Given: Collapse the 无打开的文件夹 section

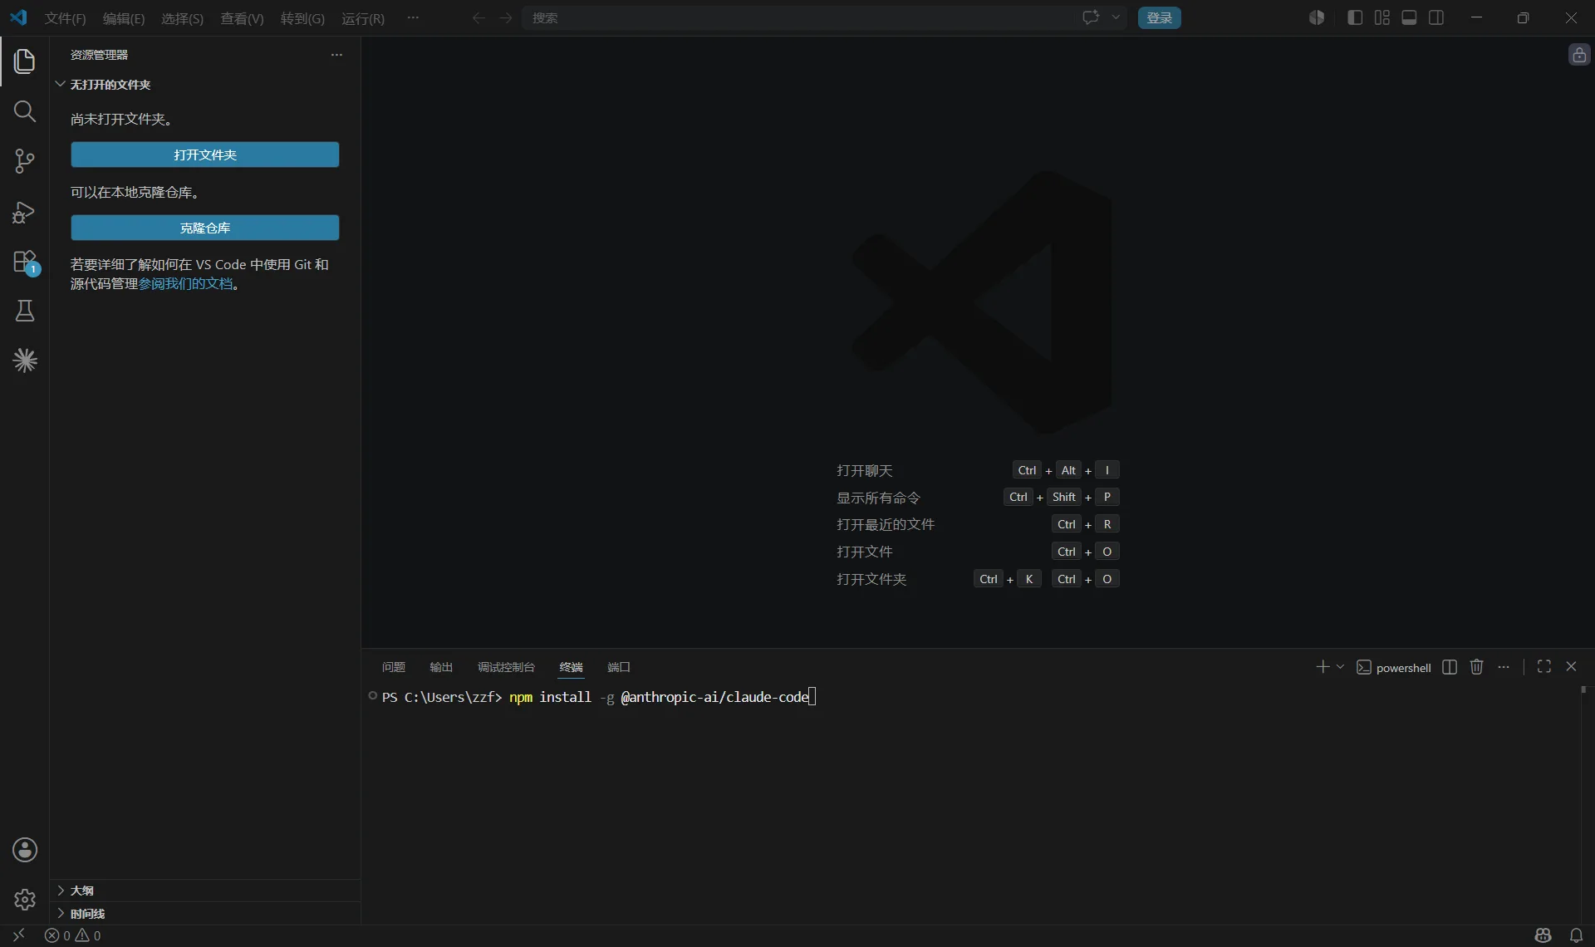Looking at the screenshot, I should pos(205,85).
